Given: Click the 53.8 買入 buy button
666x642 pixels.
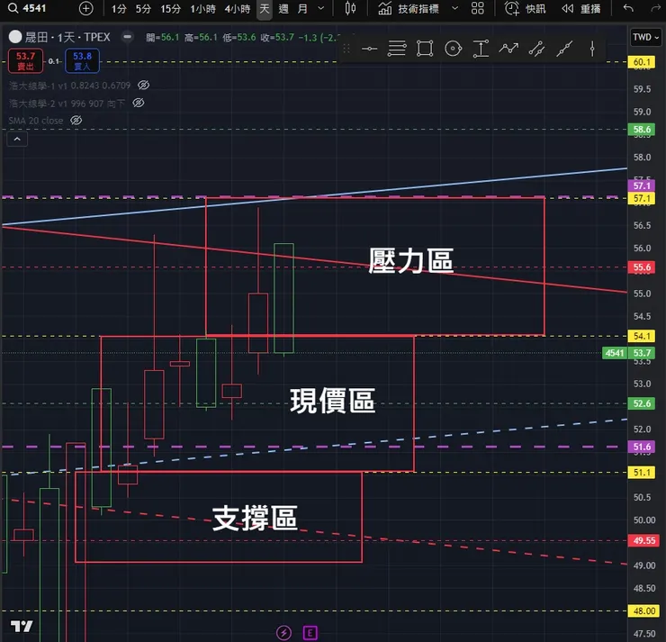Looking at the screenshot, I should tap(83, 60).
